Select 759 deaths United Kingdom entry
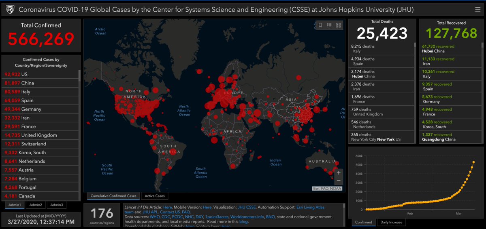Image resolution: width=486 pixels, height=229 pixels. 381,111
